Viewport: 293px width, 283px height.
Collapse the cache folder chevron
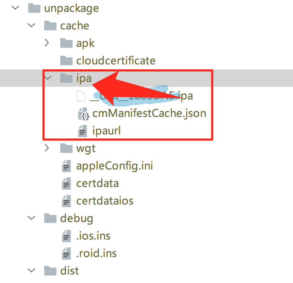pos(31,26)
